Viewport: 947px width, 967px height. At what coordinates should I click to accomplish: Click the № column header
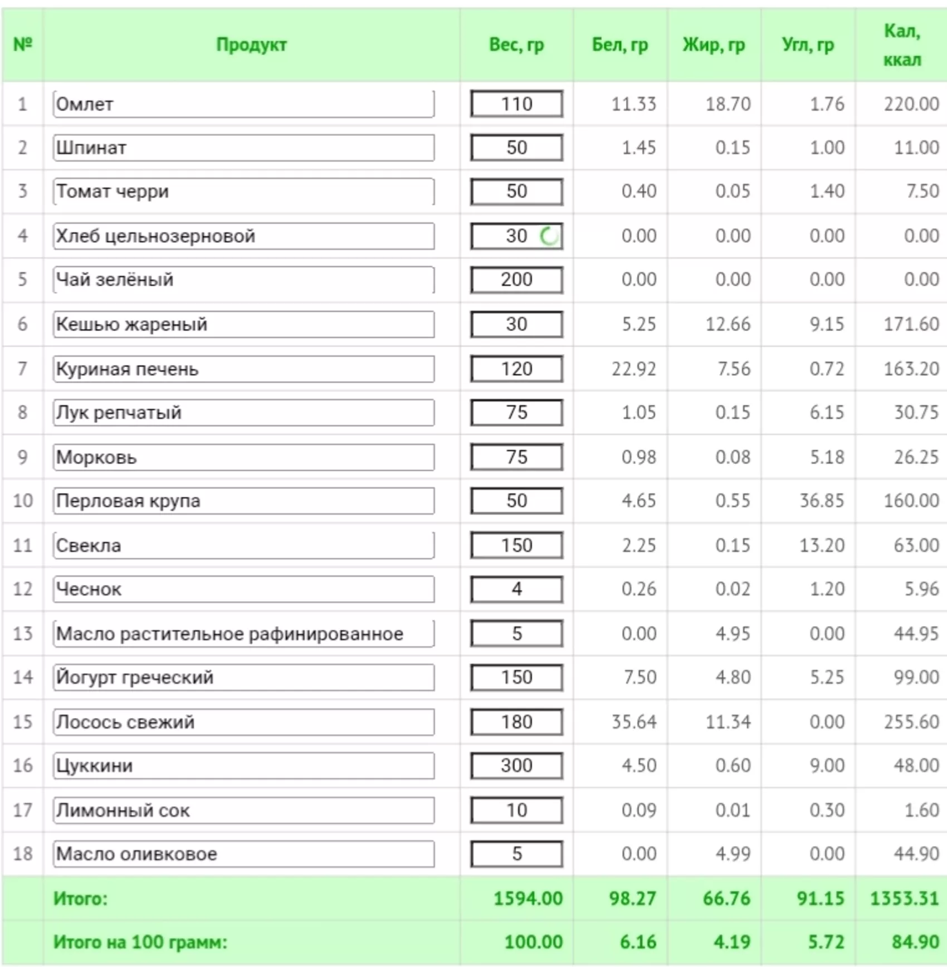click(x=23, y=44)
